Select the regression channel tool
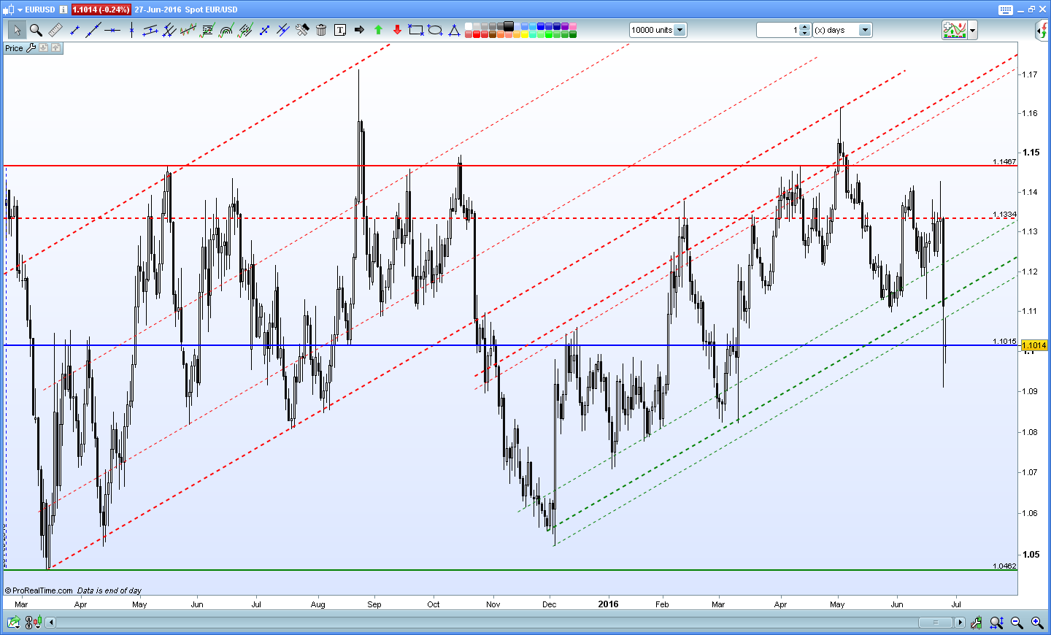The width and height of the screenshot is (1051, 635). pyautogui.click(x=188, y=30)
